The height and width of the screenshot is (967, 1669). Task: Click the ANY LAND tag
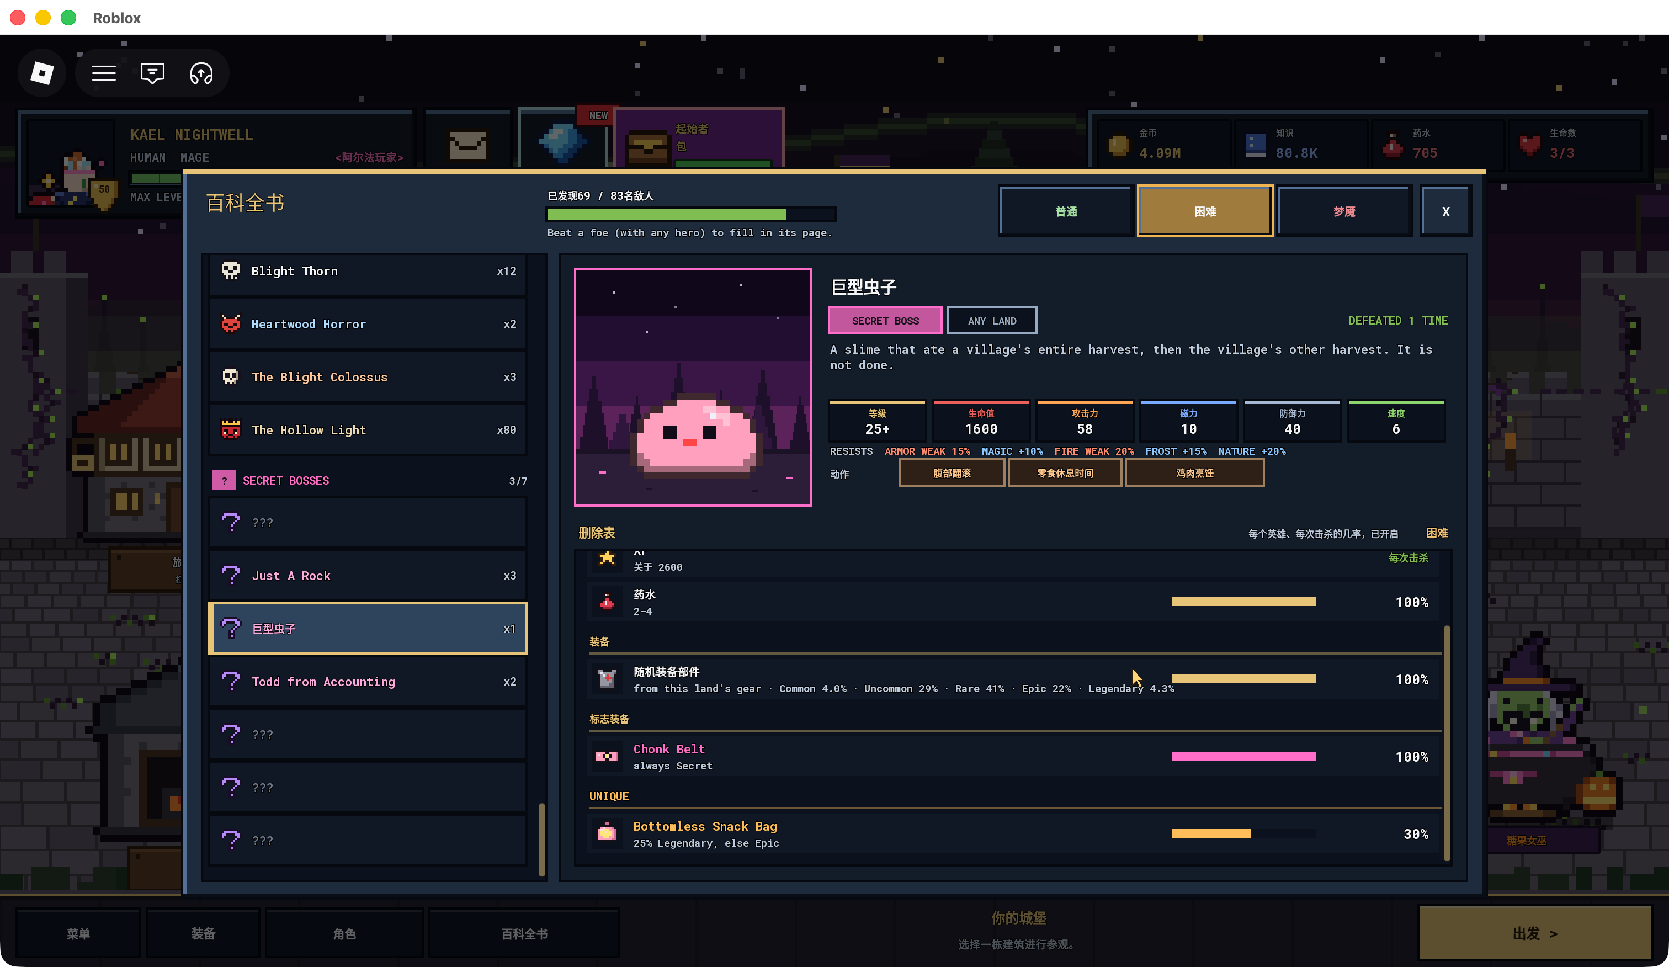pyautogui.click(x=991, y=321)
